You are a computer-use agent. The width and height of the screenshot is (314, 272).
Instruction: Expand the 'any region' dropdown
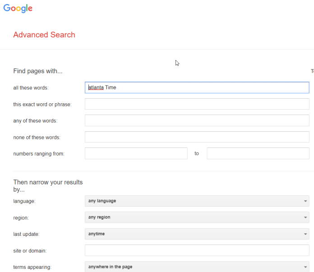[x=197, y=217]
